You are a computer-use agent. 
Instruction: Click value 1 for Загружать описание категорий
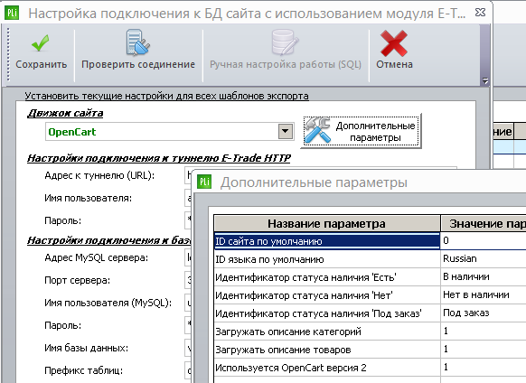(484, 332)
